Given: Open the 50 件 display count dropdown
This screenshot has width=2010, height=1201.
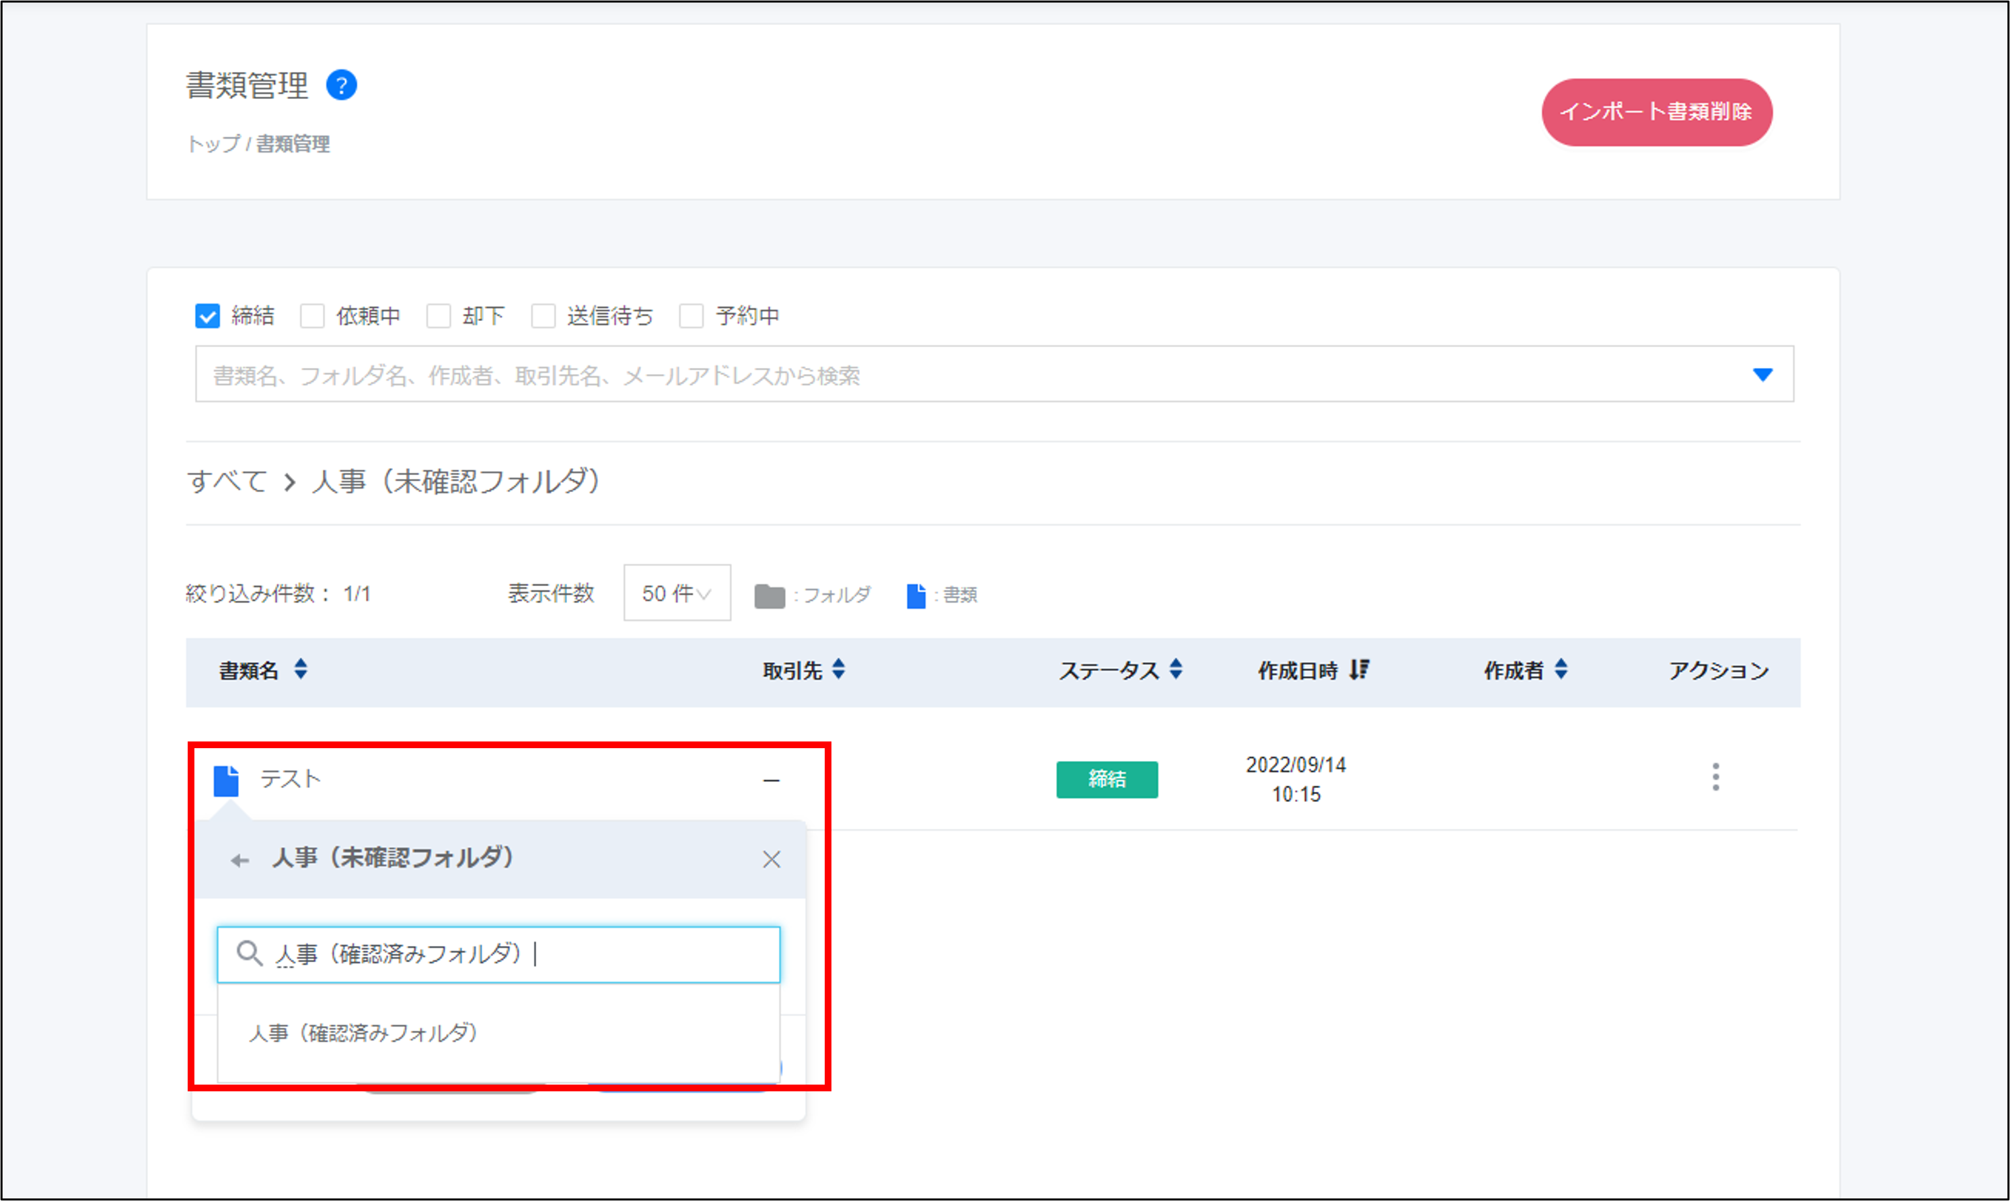Looking at the screenshot, I should tap(677, 593).
